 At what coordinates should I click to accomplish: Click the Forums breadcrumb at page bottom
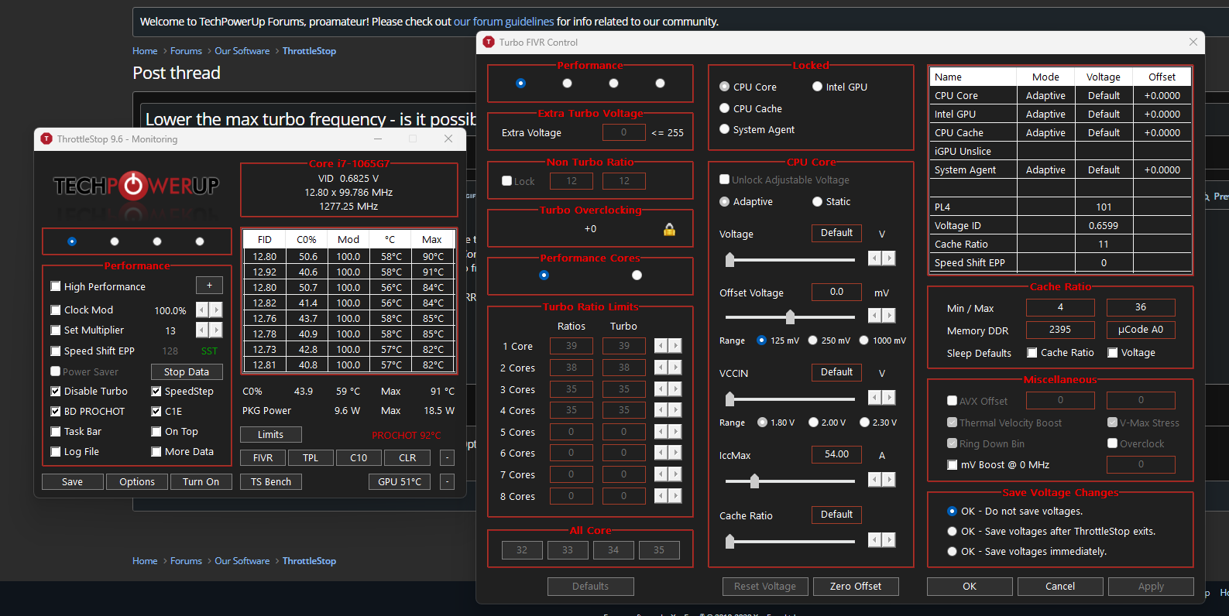pyautogui.click(x=186, y=561)
